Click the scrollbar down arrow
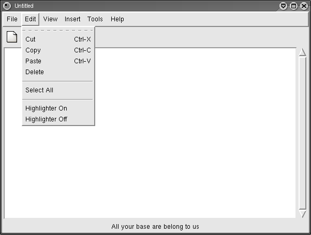311x235 pixels. pyautogui.click(x=303, y=214)
